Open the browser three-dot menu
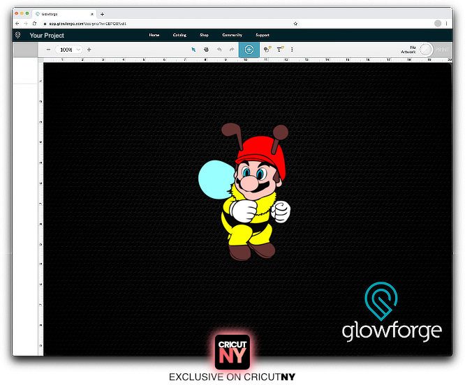 [x=446, y=24]
